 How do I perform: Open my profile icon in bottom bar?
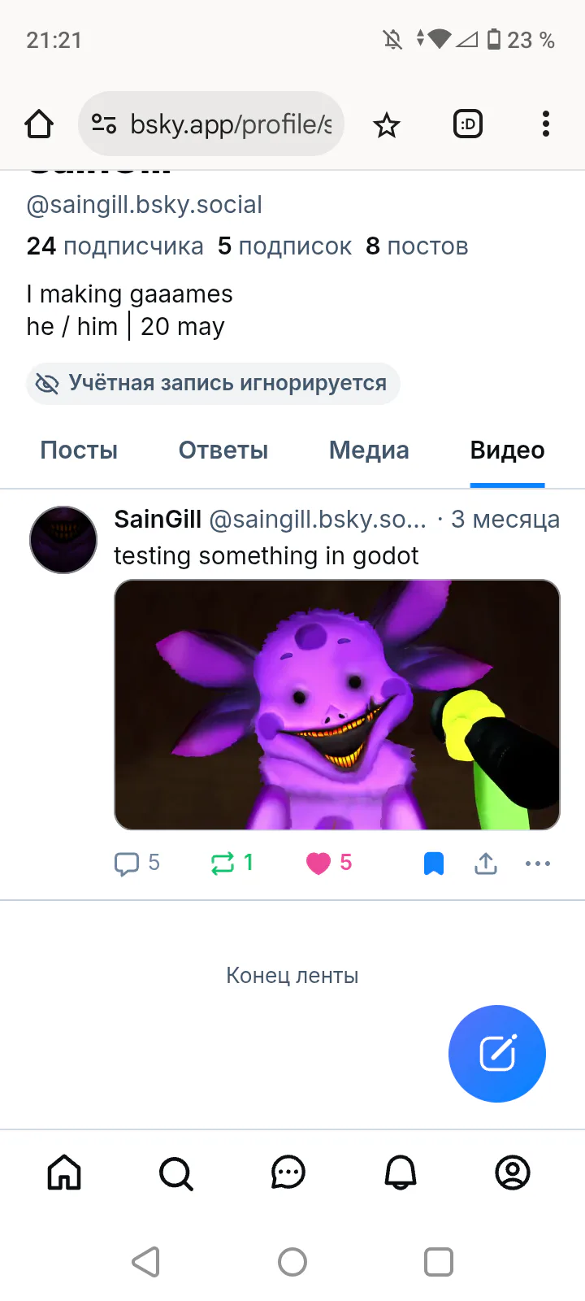tap(513, 1173)
